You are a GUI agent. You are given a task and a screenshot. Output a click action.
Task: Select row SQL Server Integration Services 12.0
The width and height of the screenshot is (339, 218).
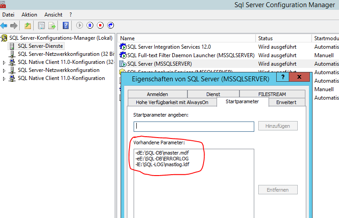point(169,47)
